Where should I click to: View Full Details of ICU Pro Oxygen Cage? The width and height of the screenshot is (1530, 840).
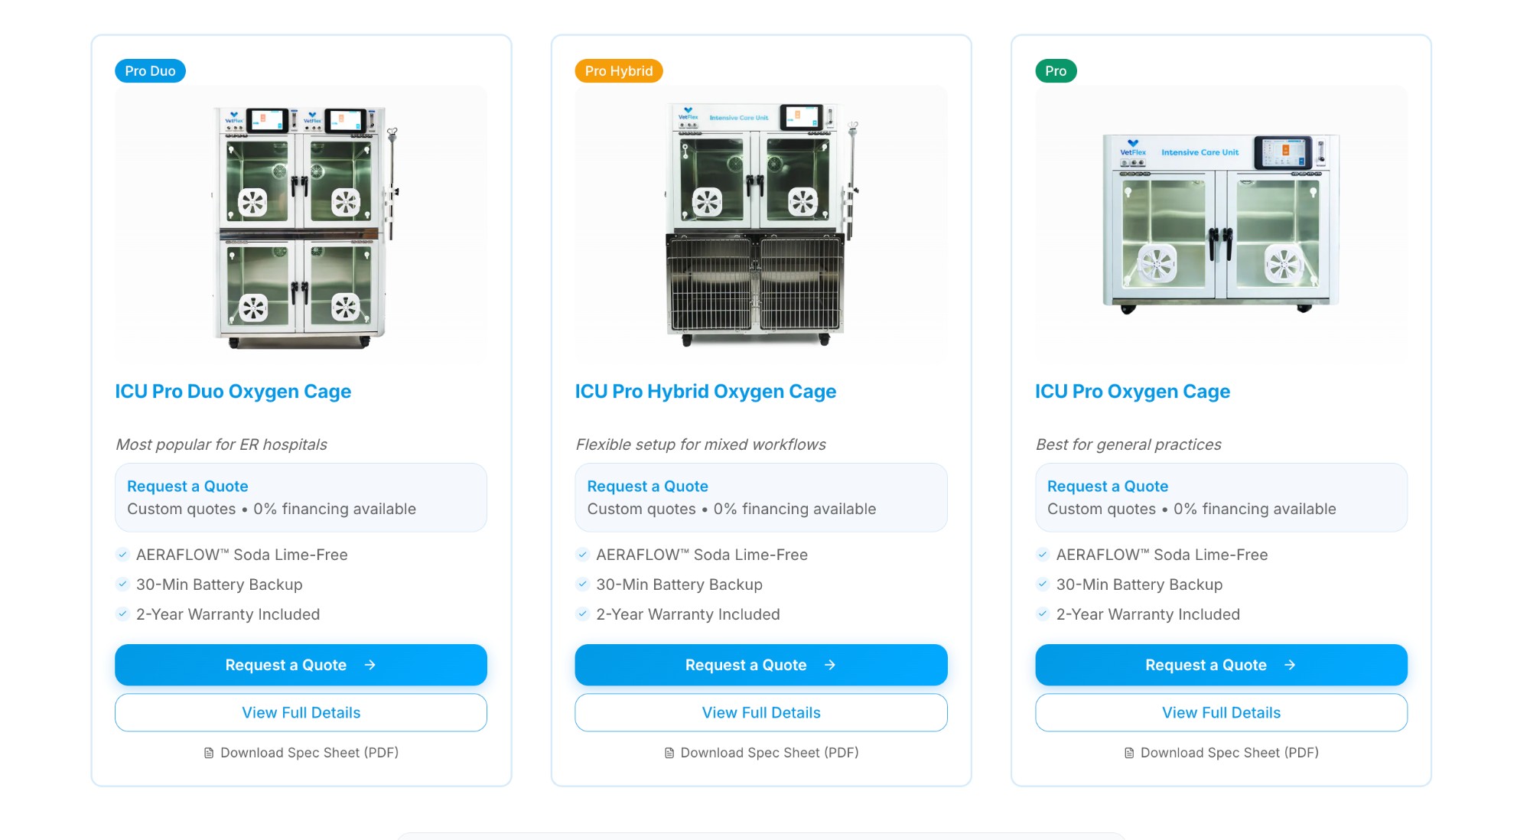[x=1221, y=713]
